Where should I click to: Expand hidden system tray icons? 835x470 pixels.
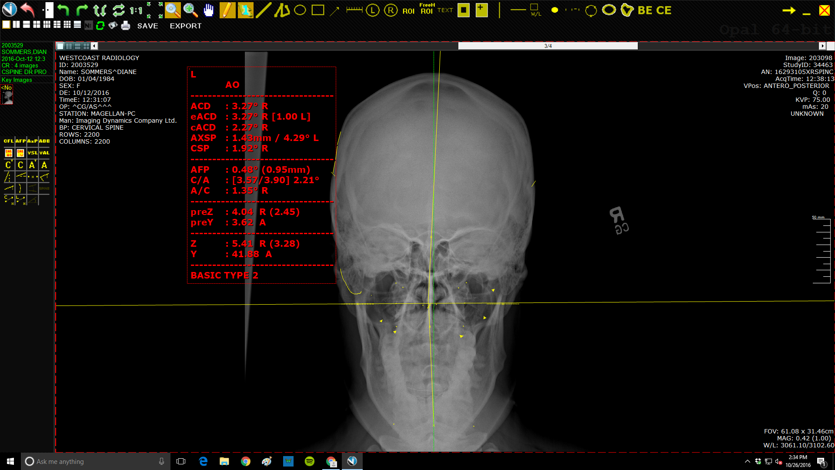point(747,461)
